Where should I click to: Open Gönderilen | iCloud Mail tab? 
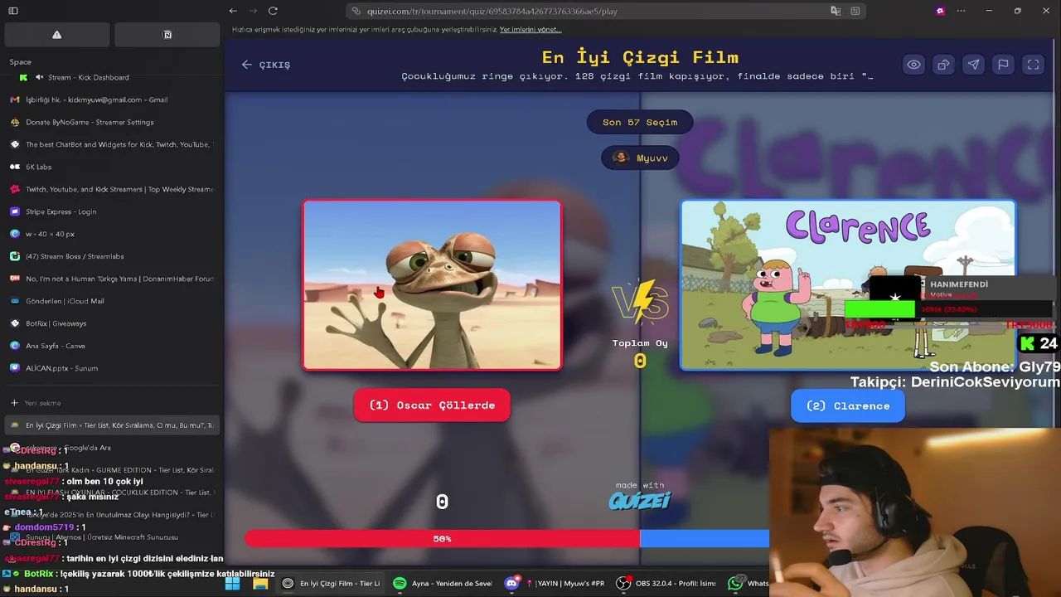[112, 301]
